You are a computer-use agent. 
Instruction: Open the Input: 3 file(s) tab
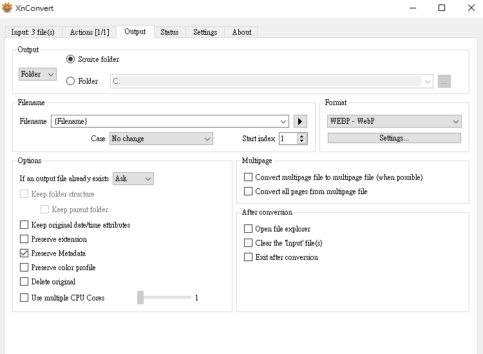33,32
